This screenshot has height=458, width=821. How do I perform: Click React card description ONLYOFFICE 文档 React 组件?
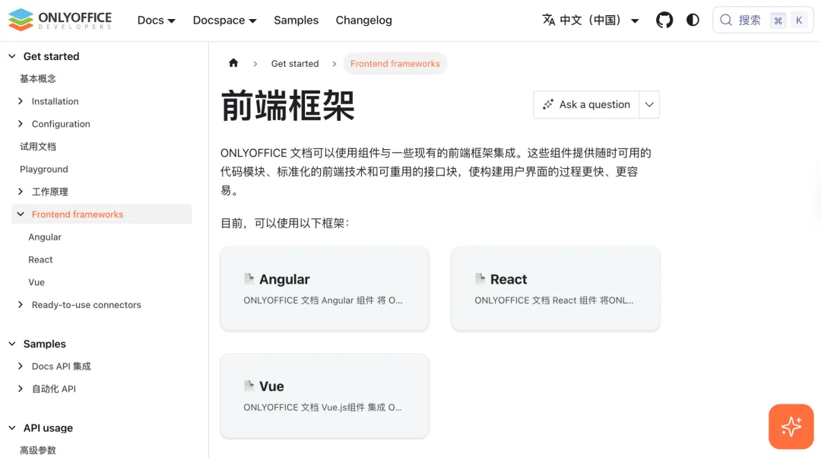pos(554,301)
